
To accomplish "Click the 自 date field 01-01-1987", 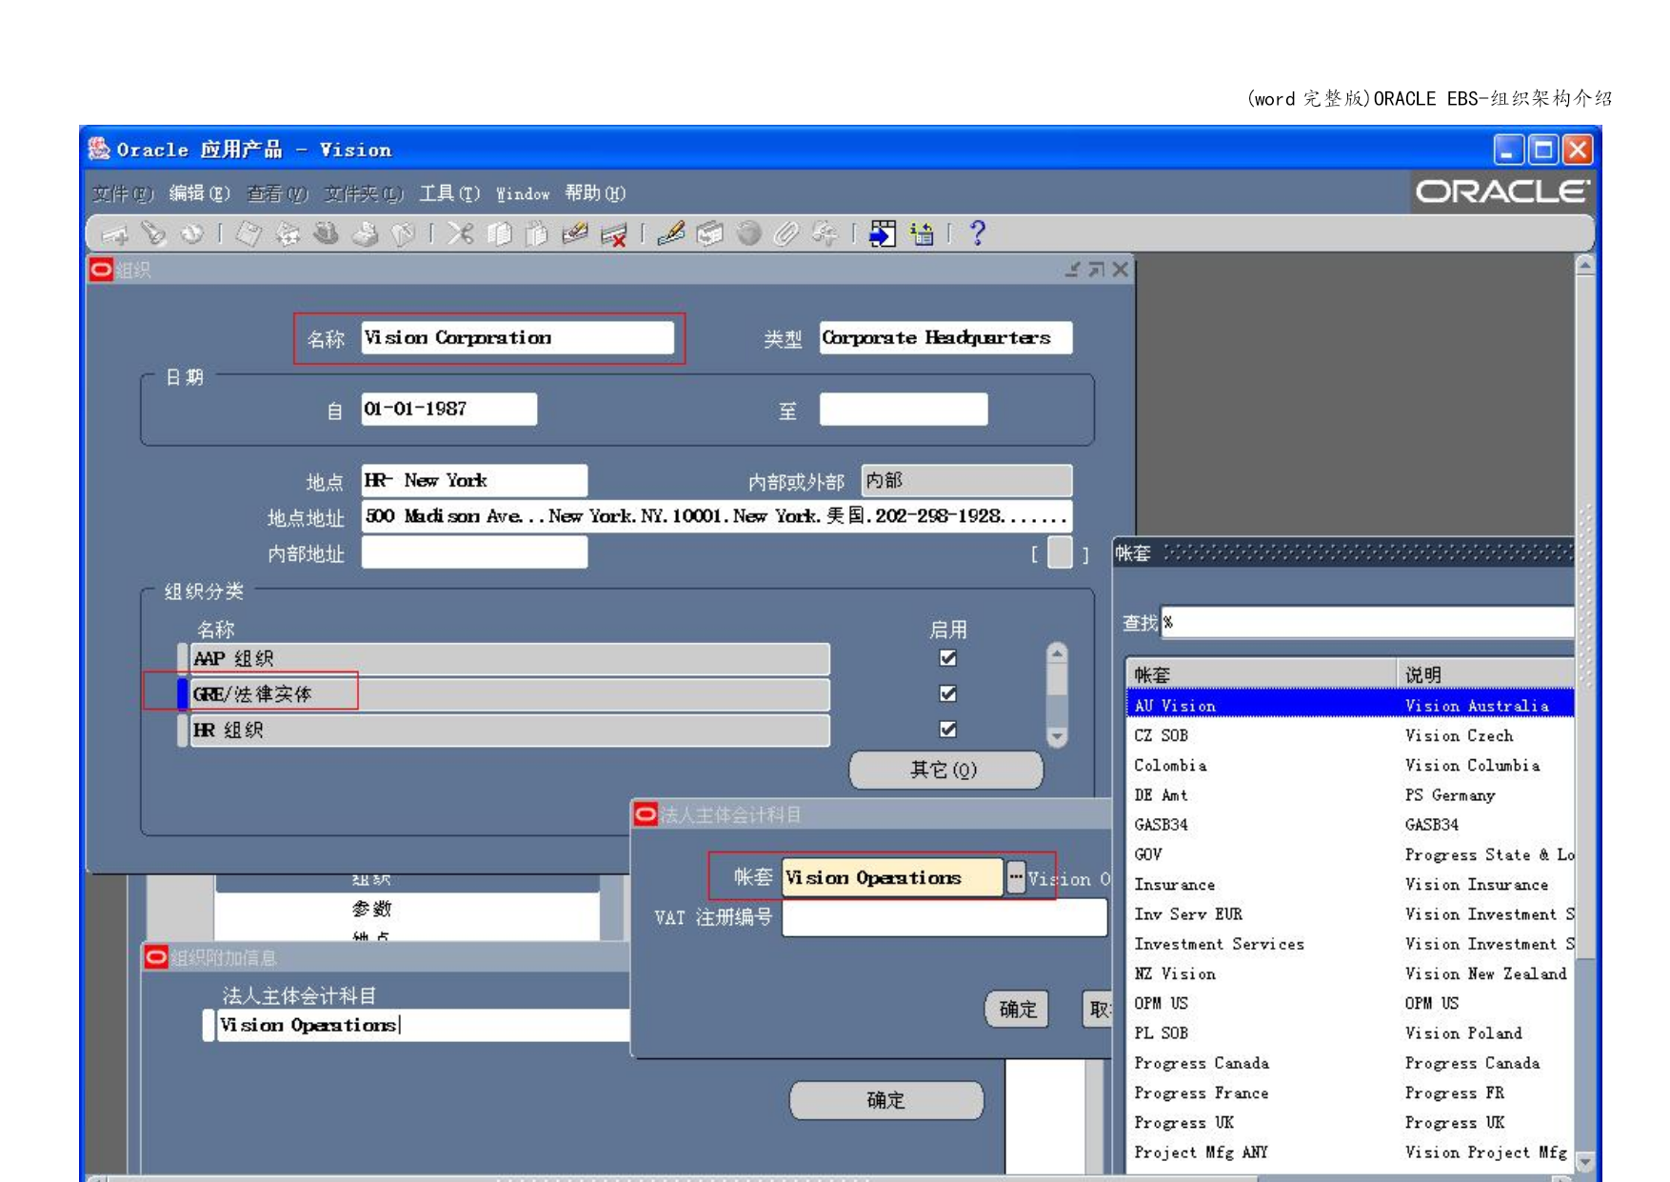I will tap(448, 409).
